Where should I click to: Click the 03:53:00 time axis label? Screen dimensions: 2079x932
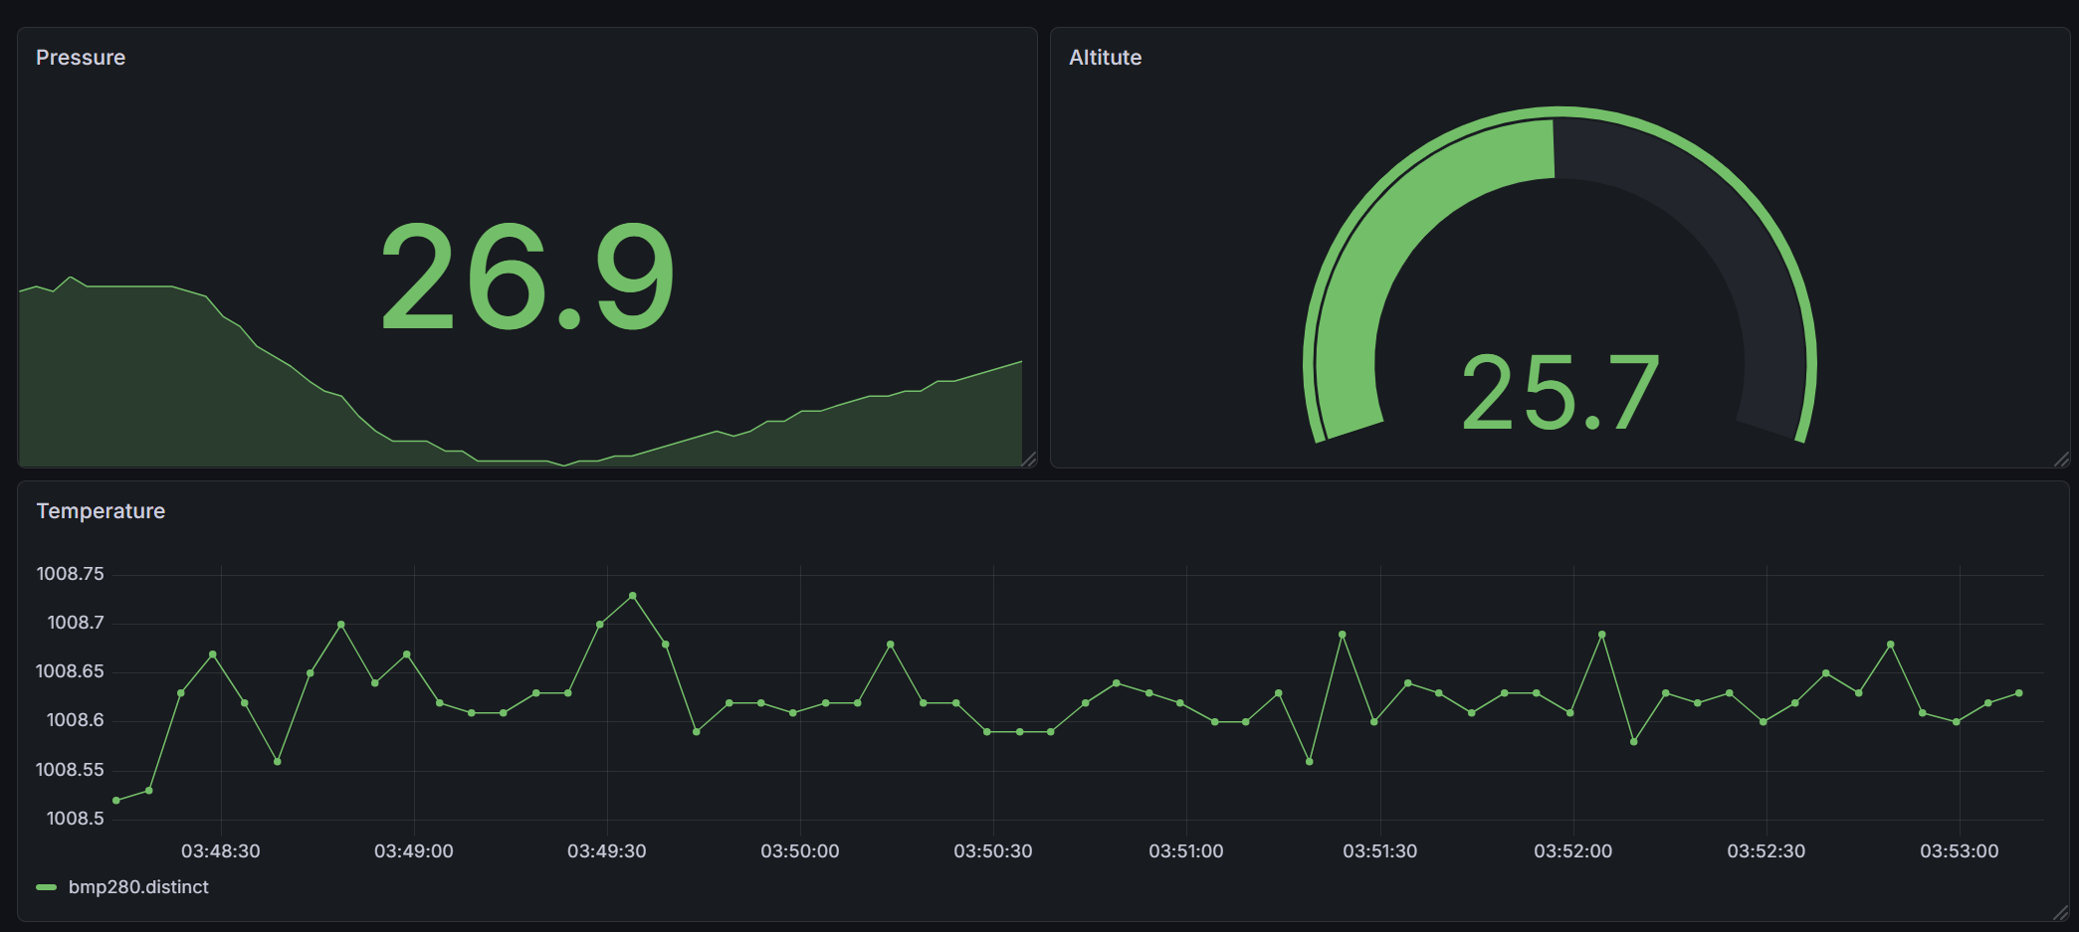click(1959, 851)
